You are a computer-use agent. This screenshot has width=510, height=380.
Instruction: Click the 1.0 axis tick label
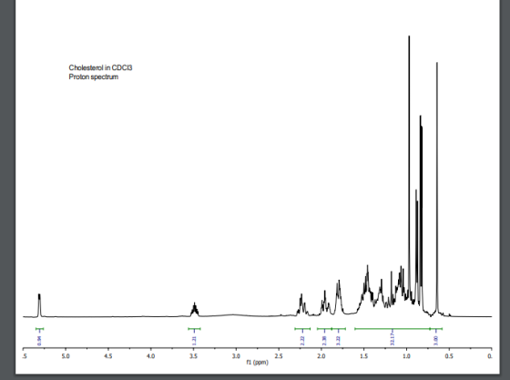coord(406,356)
